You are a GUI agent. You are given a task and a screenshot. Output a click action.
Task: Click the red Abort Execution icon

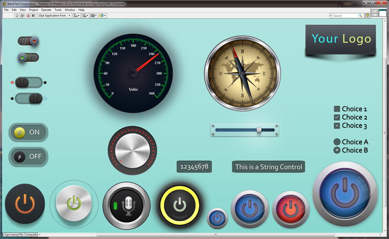pos(28,16)
